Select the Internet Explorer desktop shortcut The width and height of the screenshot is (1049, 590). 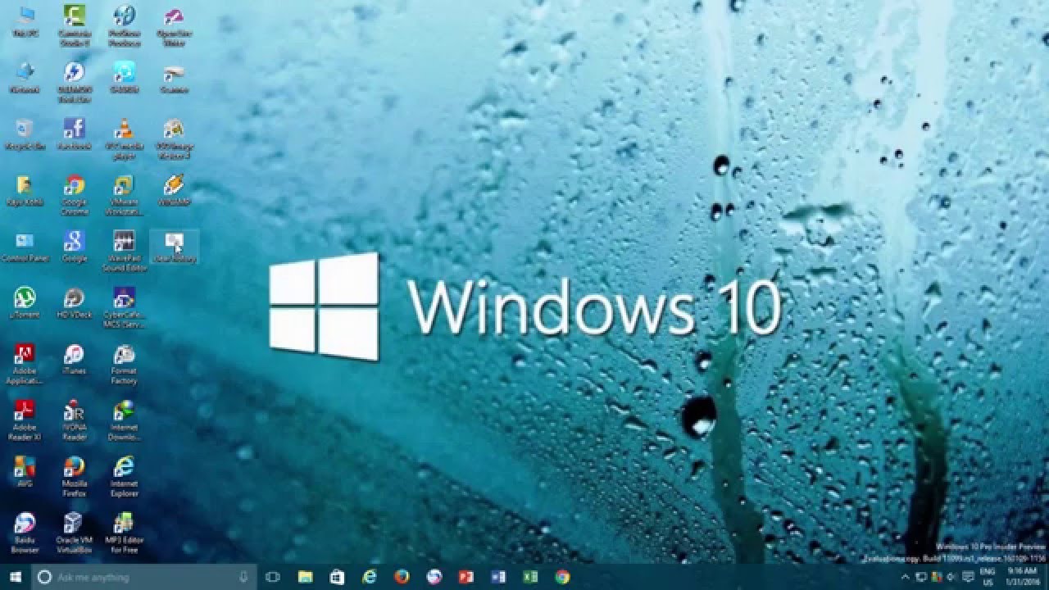(x=124, y=476)
